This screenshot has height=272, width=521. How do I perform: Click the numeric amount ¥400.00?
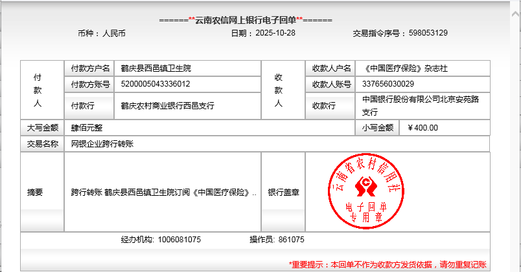pos(423,128)
